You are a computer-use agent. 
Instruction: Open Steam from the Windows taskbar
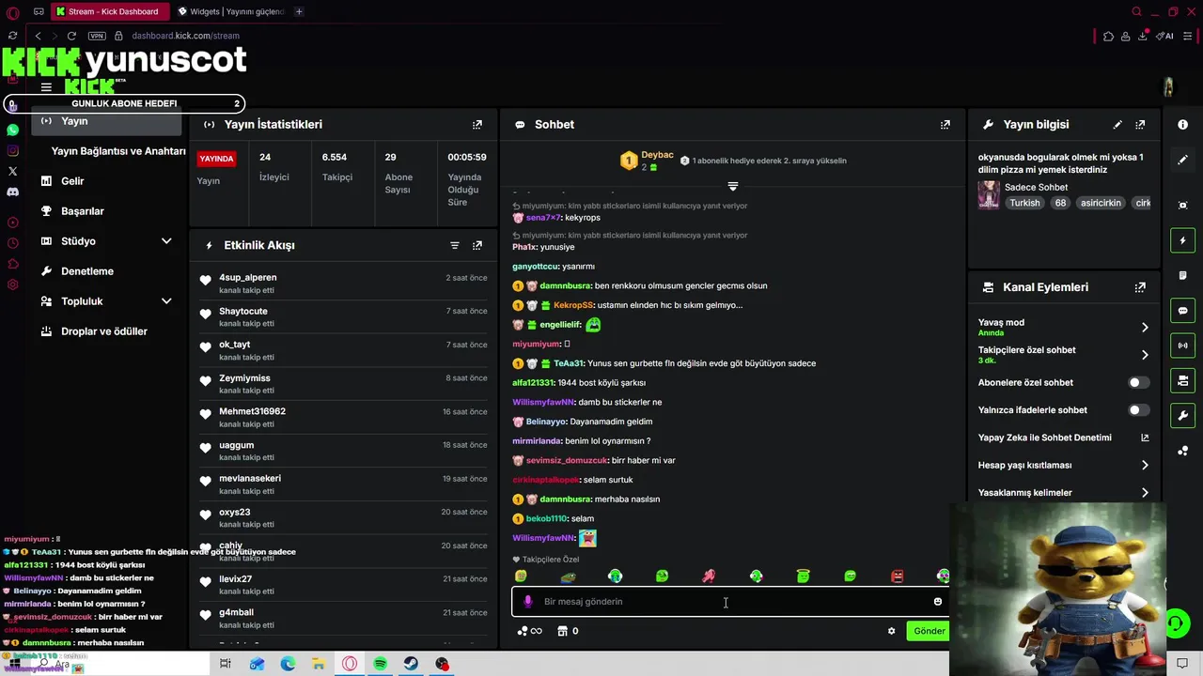pos(412,664)
